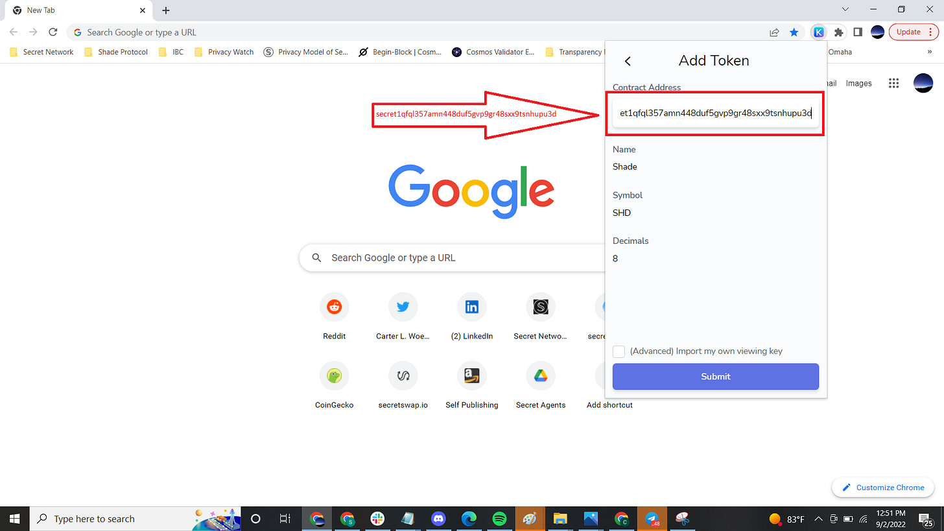Open the Keplr wallet extension icon
Viewport: 944px width, 531px height.
[819, 32]
